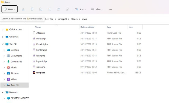Click the siswa title folder icon
This screenshot has height=103, width=169.
[x=2, y=2]
